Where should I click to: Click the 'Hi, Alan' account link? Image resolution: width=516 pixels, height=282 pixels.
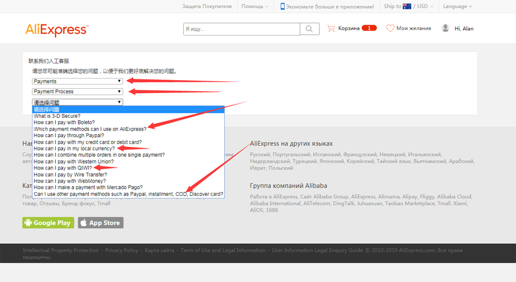(x=464, y=29)
